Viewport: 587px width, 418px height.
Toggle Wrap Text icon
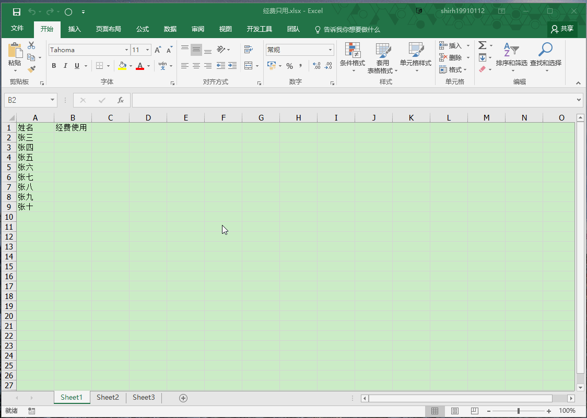click(248, 50)
